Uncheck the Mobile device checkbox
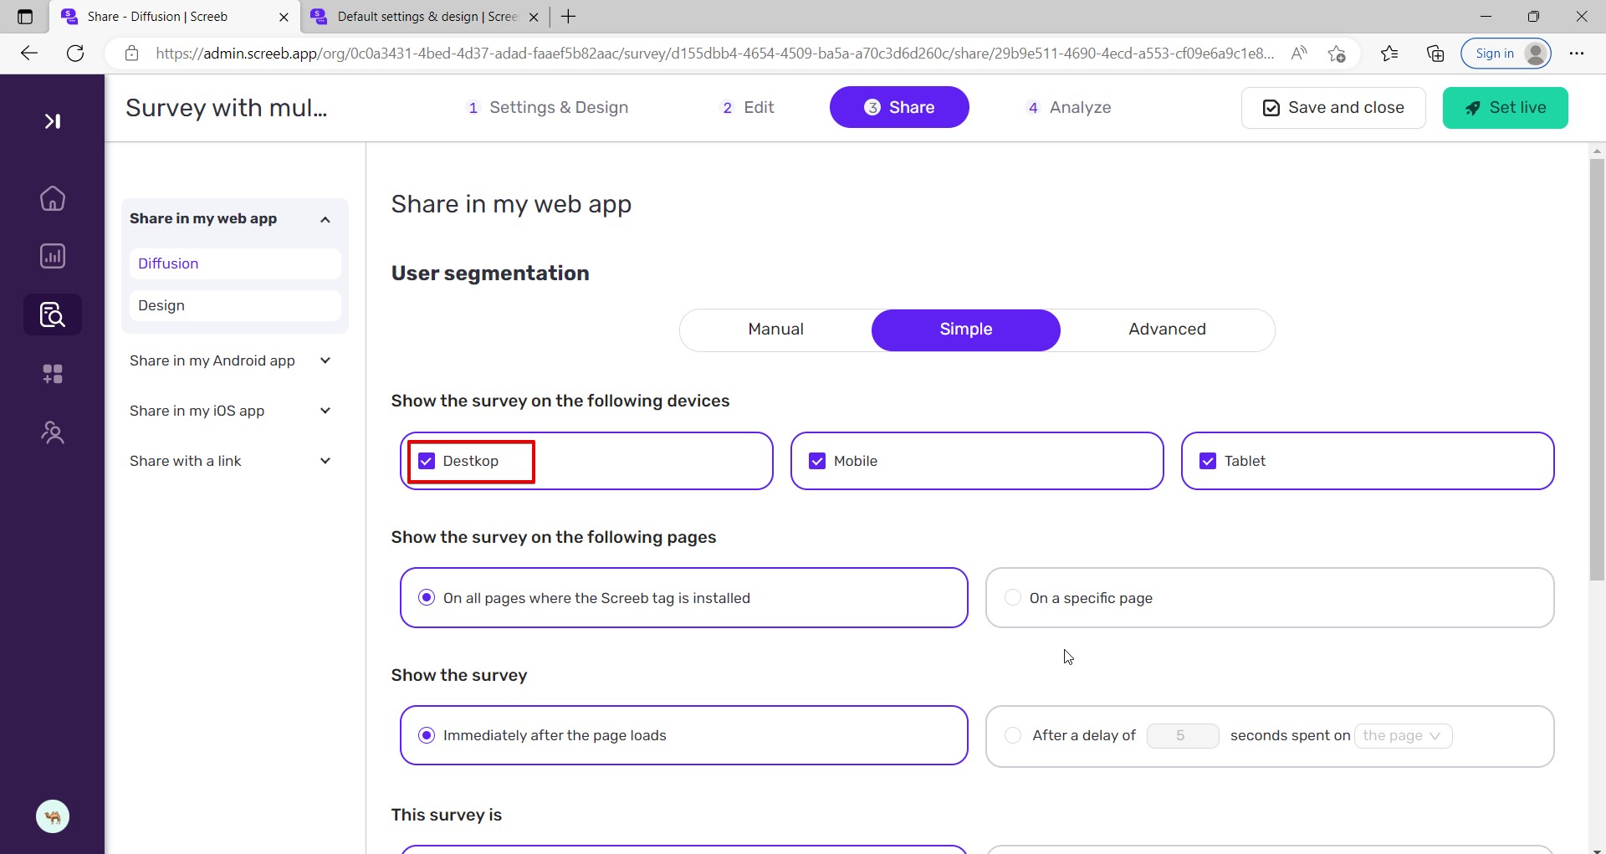The width and height of the screenshot is (1606, 854). click(817, 461)
